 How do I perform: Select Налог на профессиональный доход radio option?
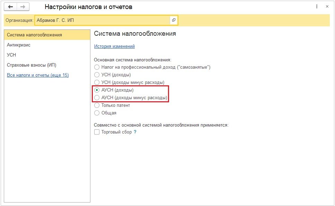[x=97, y=67]
